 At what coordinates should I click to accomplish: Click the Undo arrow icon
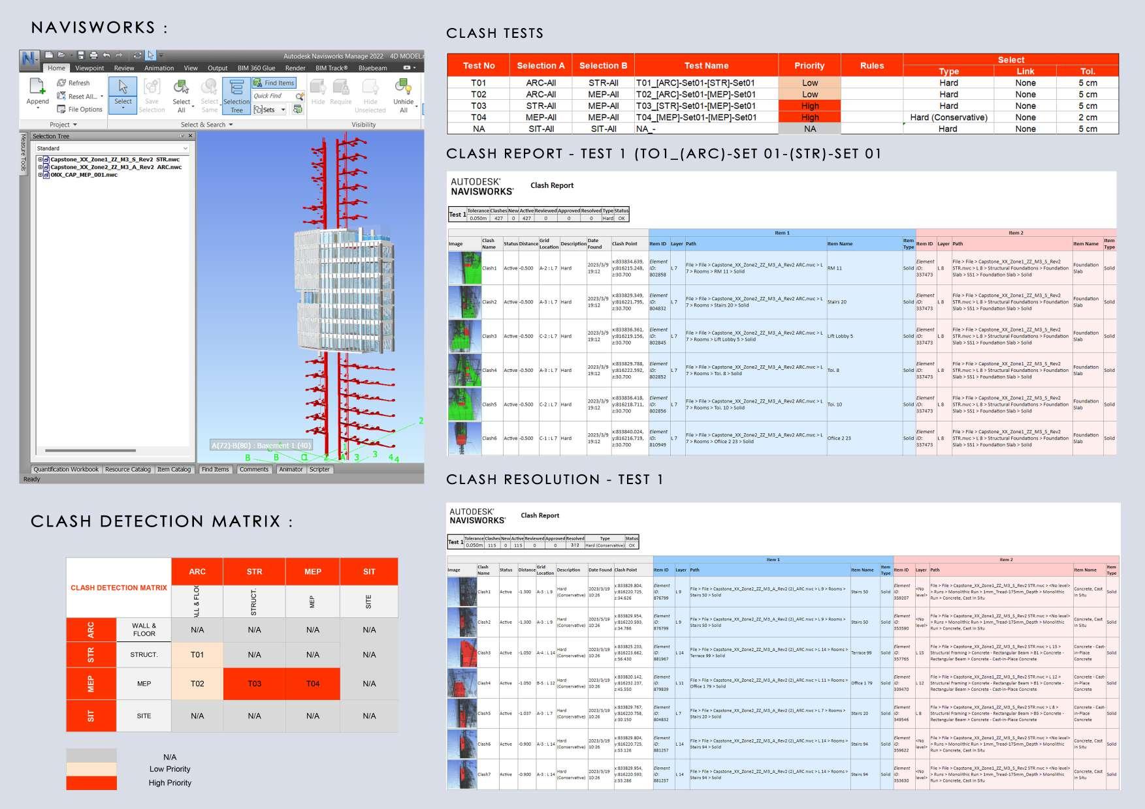(x=106, y=55)
